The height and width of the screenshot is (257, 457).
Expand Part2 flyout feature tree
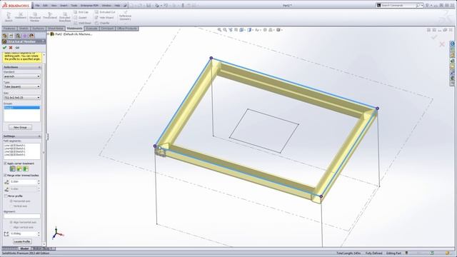coord(49,34)
